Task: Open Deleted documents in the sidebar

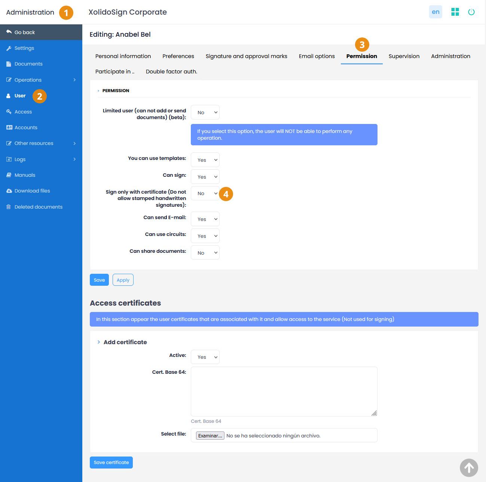Action: [41, 207]
